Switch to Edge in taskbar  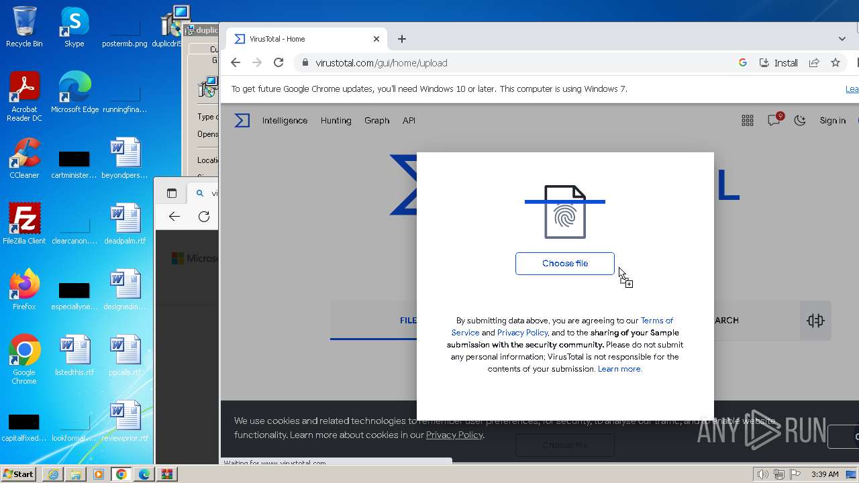pyautogui.click(x=144, y=474)
